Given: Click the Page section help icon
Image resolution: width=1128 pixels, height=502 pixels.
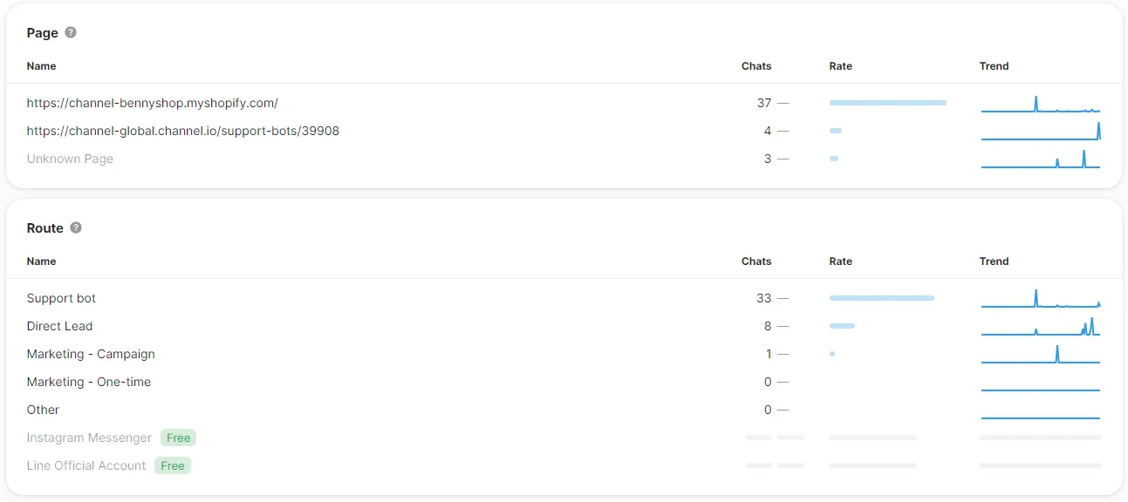Looking at the screenshot, I should click(71, 32).
